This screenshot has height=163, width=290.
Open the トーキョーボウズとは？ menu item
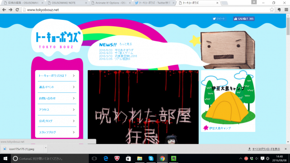point(57,76)
